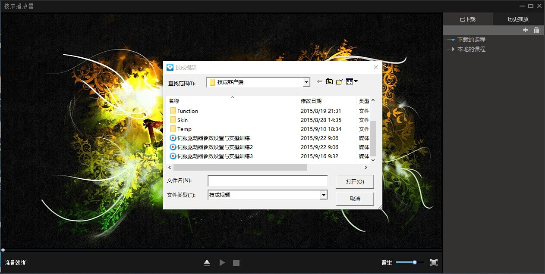This screenshot has width=545, height=274.
Task: Open the 文件类型 dropdown
Action: pos(324,195)
